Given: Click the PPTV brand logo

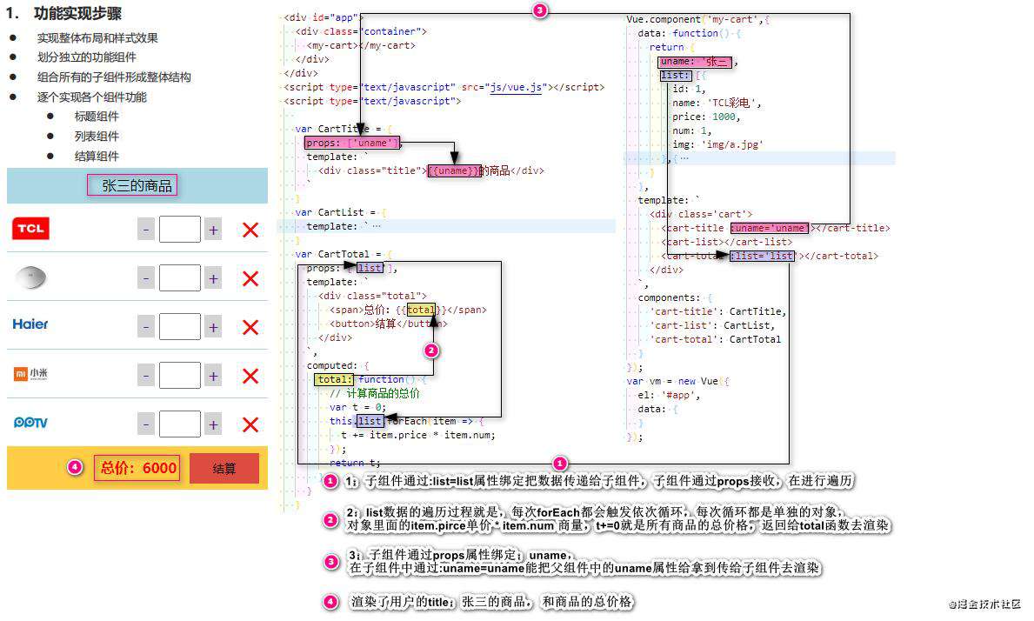Looking at the screenshot, I should point(30,423).
